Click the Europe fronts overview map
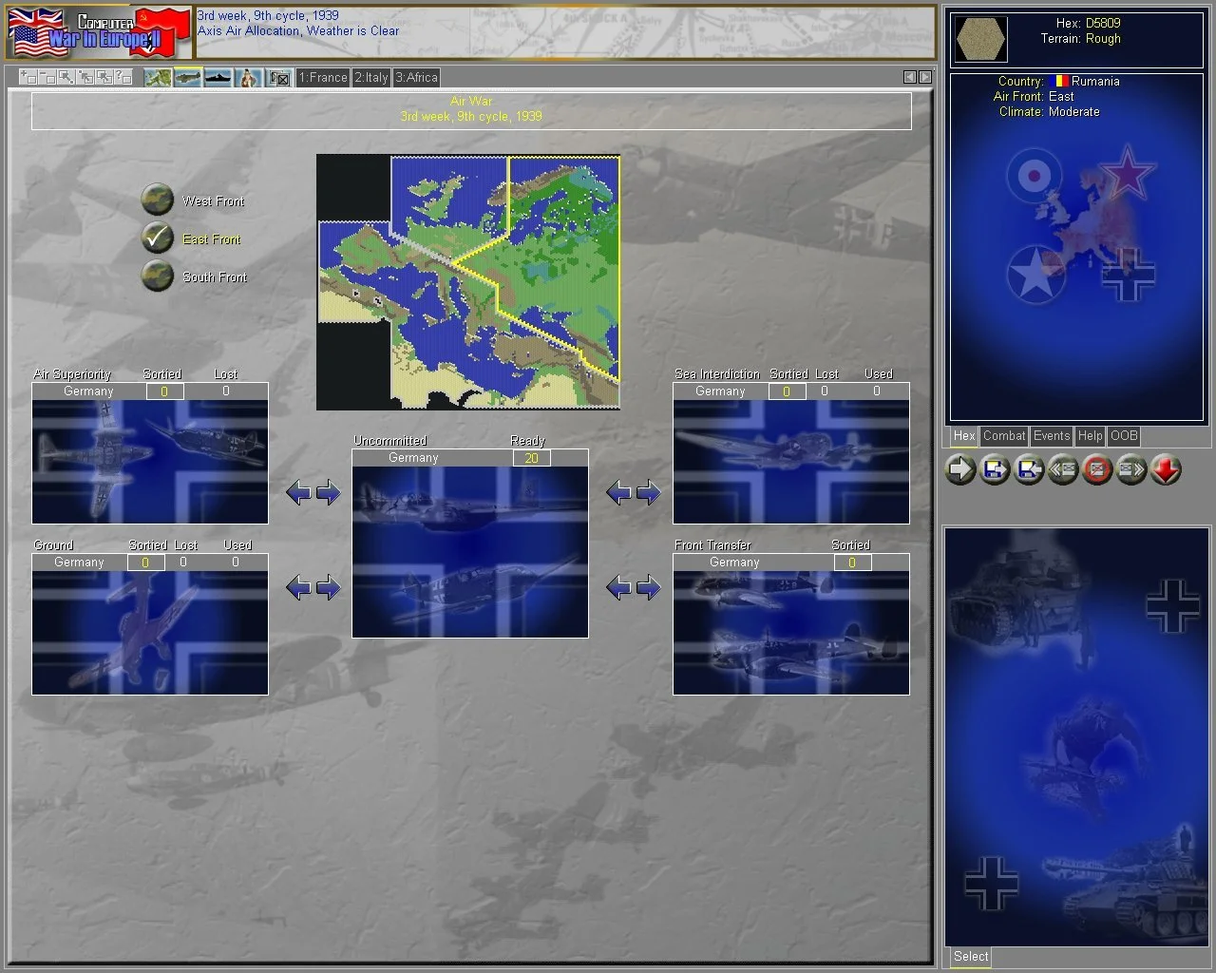 pos(468,282)
